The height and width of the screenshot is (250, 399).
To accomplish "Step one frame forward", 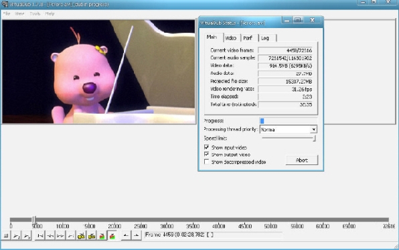I will pos(60,235).
